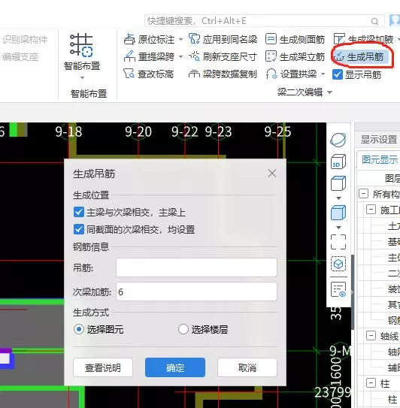Open dropdown arrow below wireframe cube icon
This screenshot has height=408, width=400.
tap(338, 198)
